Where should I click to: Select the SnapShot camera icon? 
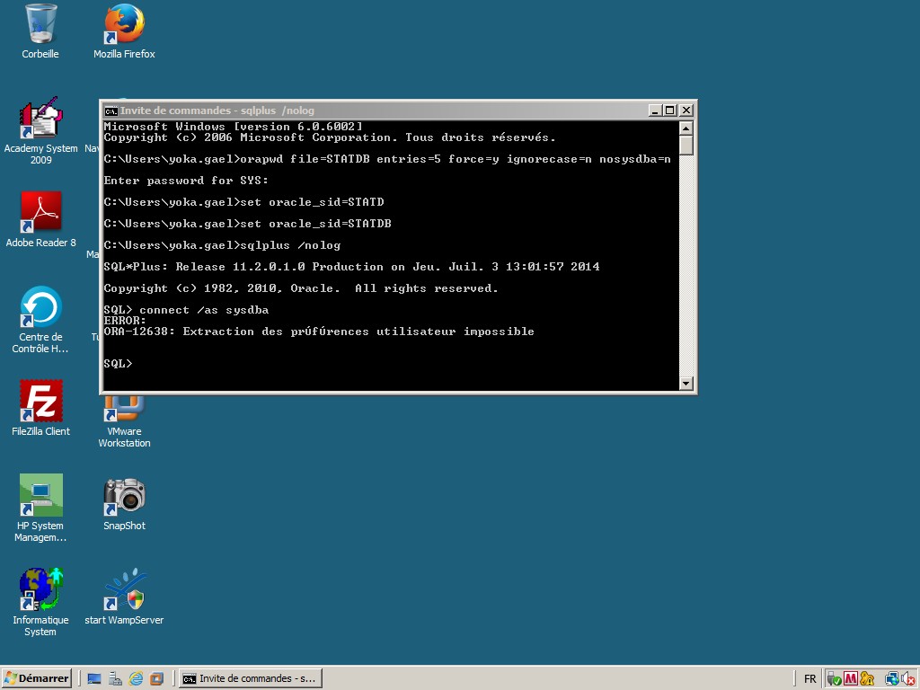click(124, 496)
